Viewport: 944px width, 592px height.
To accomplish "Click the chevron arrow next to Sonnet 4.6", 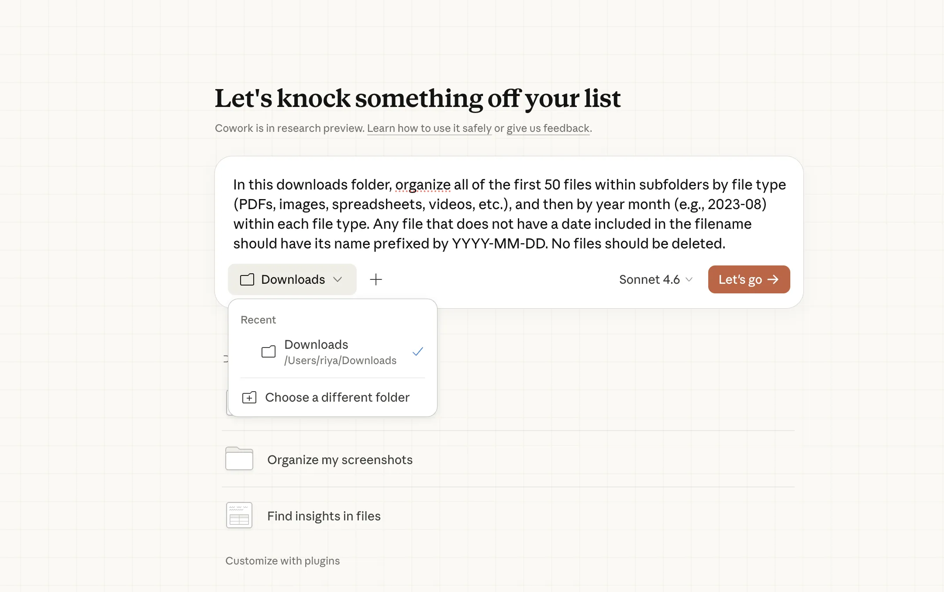I will pyautogui.click(x=689, y=279).
